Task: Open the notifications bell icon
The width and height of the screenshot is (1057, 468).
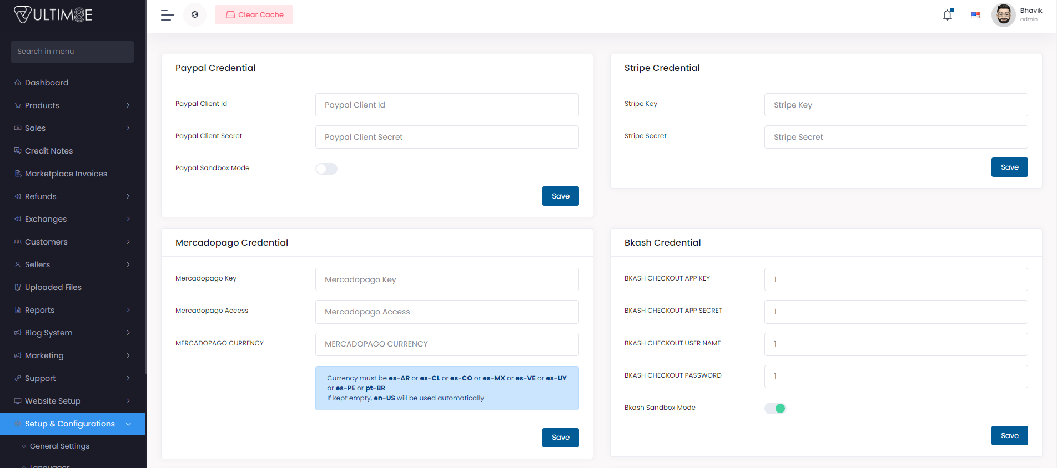Action: tap(948, 15)
